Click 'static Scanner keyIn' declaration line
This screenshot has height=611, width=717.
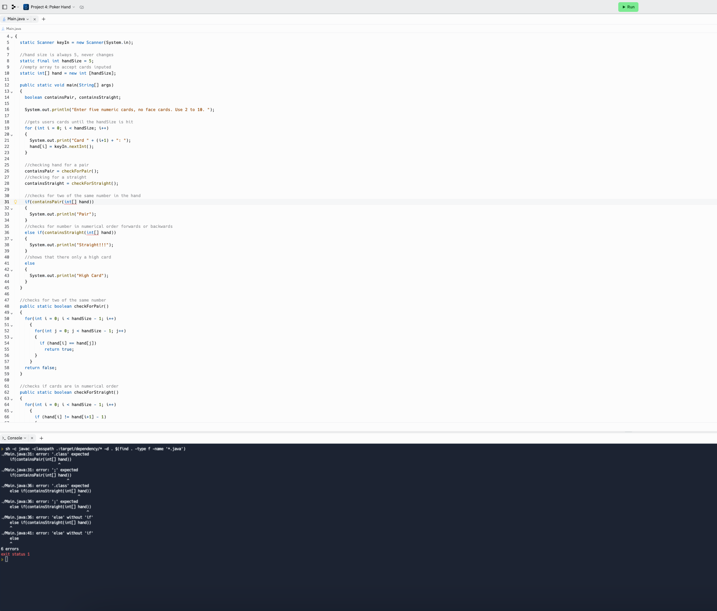click(x=76, y=43)
